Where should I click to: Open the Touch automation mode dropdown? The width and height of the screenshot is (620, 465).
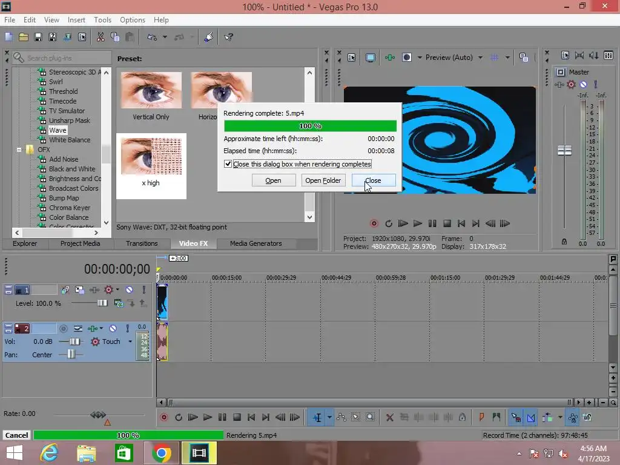[130, 341]
